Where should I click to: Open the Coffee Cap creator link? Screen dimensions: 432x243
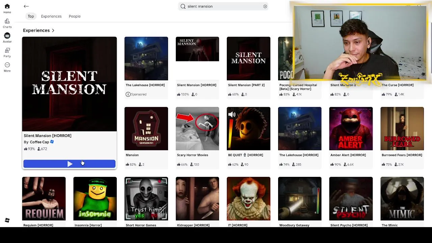click(39, 142)
